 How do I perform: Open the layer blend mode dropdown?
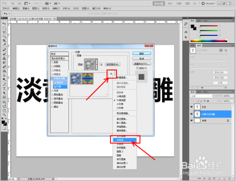pos(202,96)
